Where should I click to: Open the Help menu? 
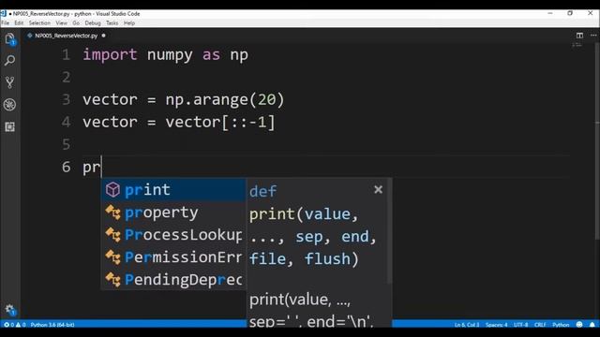pos(129,22)
